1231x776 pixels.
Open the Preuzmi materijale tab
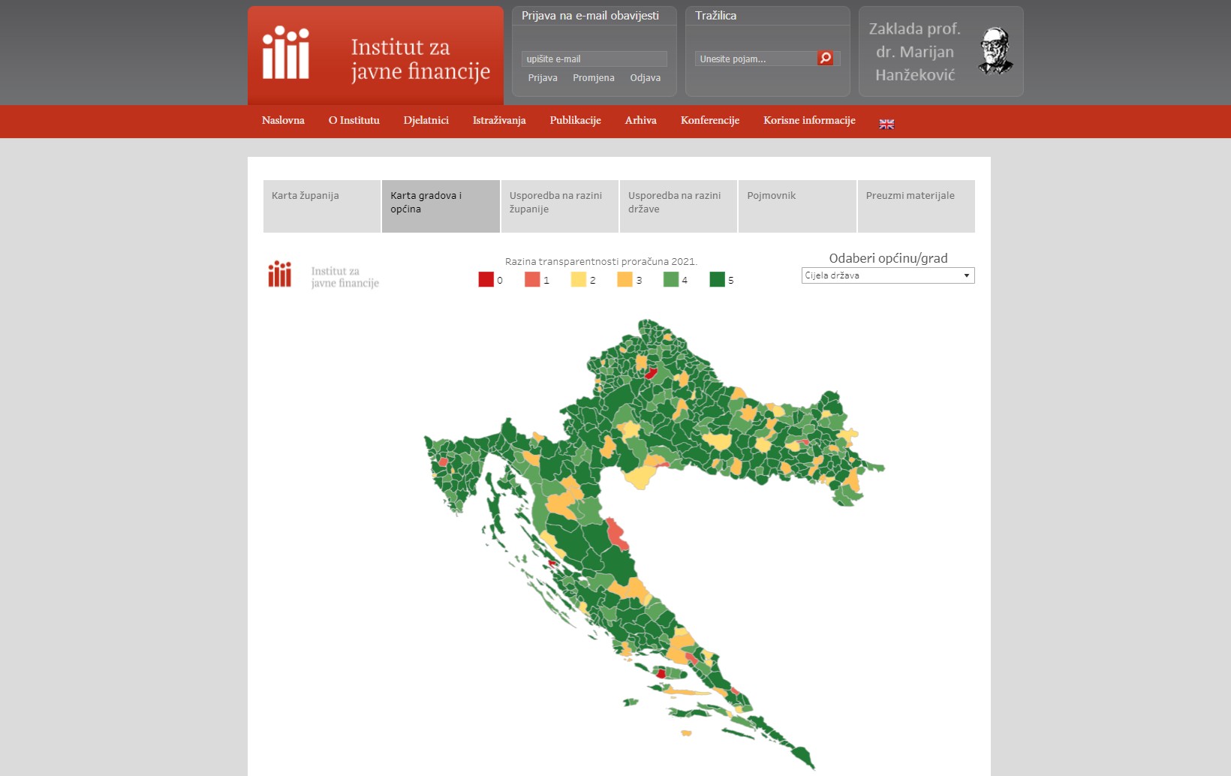coord(916,206)
